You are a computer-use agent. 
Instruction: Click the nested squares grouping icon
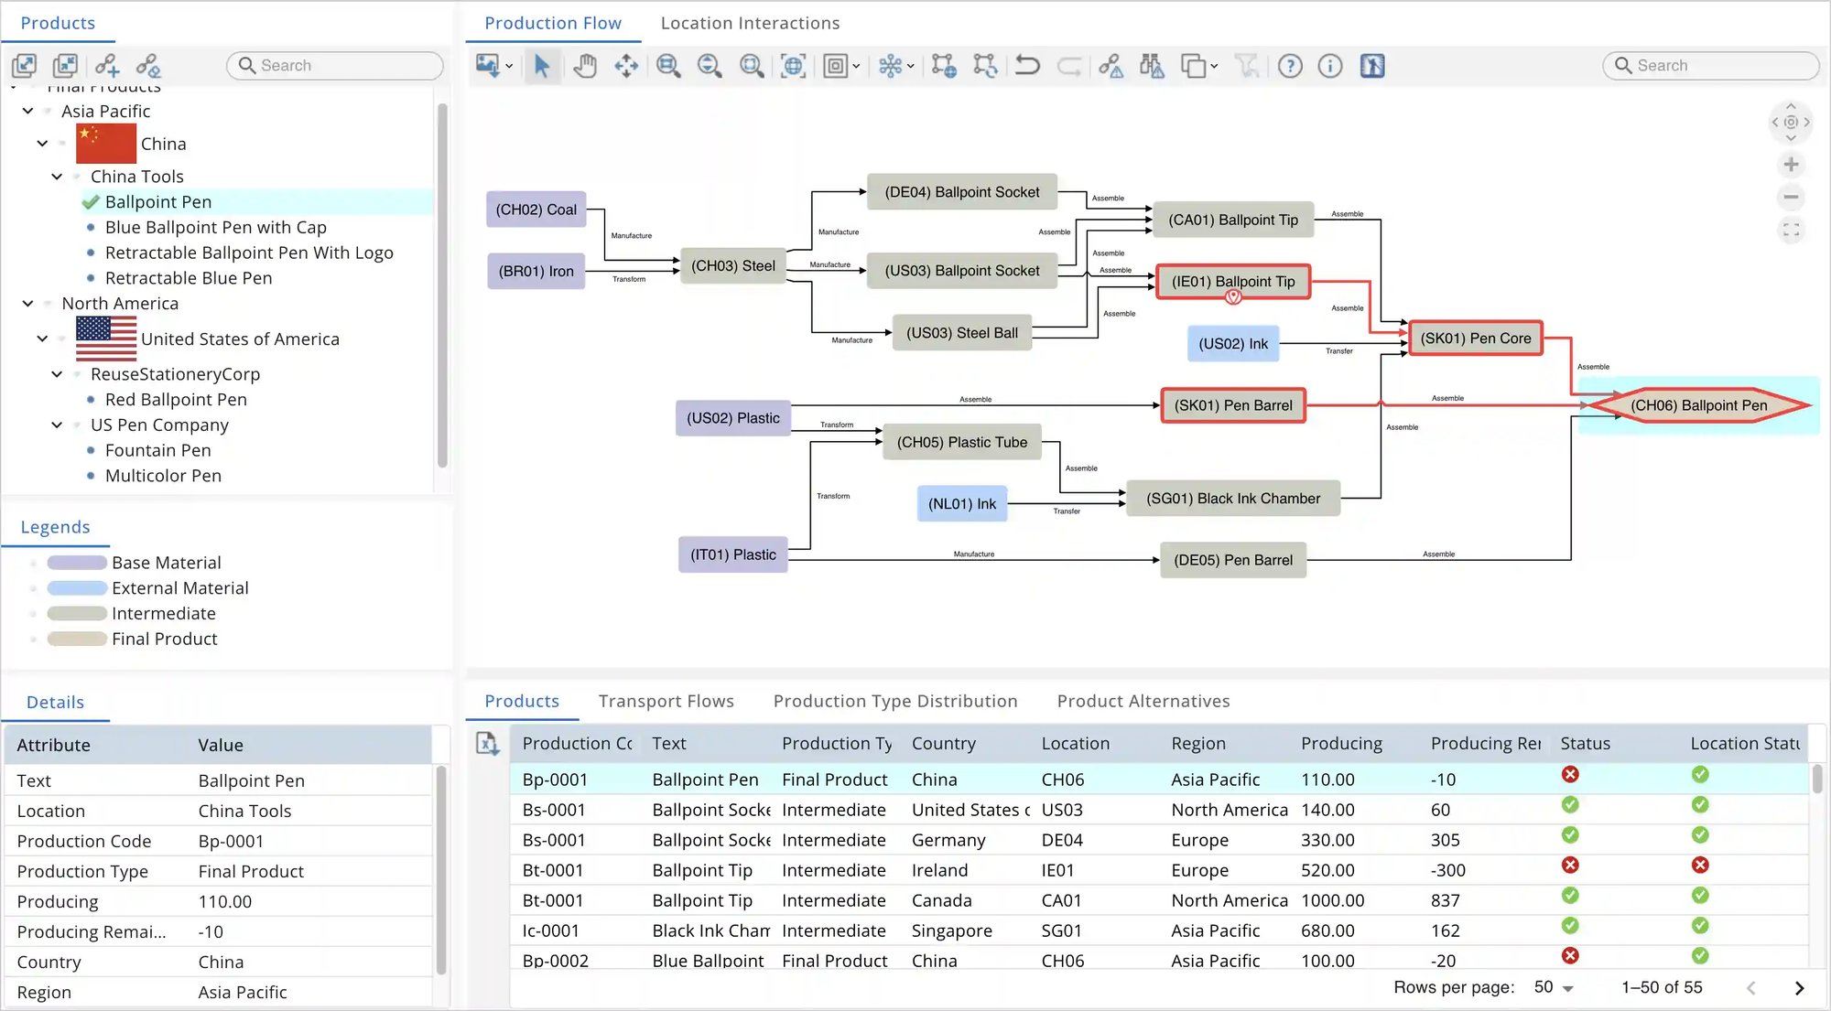835,66
